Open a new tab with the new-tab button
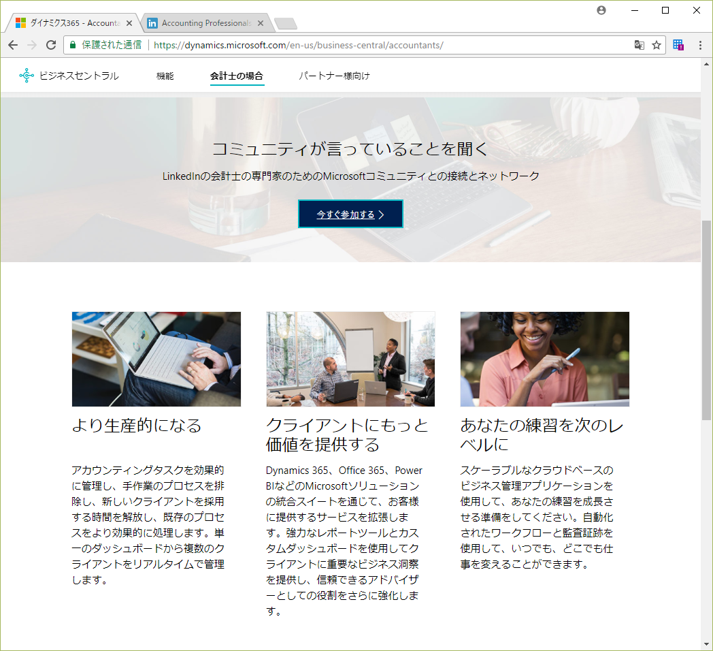Viewport: 713px width, 651px height. pyautogui.click(x=286, y=24)
